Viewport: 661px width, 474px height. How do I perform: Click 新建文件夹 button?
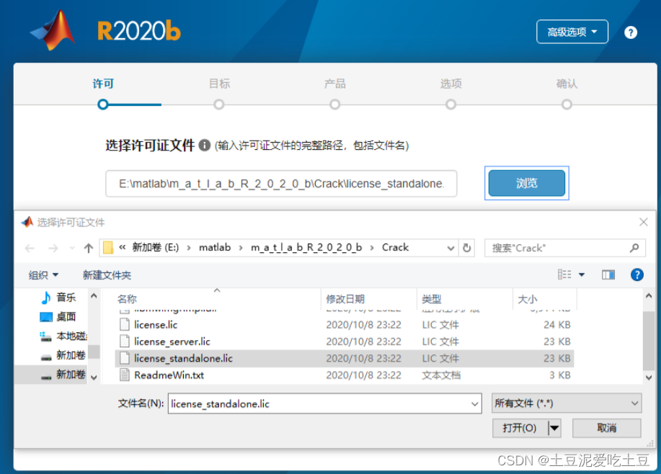point(107,275)
